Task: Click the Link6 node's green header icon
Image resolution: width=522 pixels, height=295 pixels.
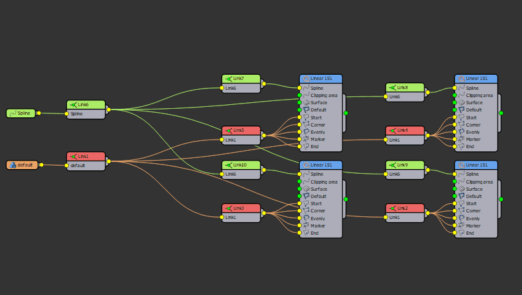Action: 74,104
